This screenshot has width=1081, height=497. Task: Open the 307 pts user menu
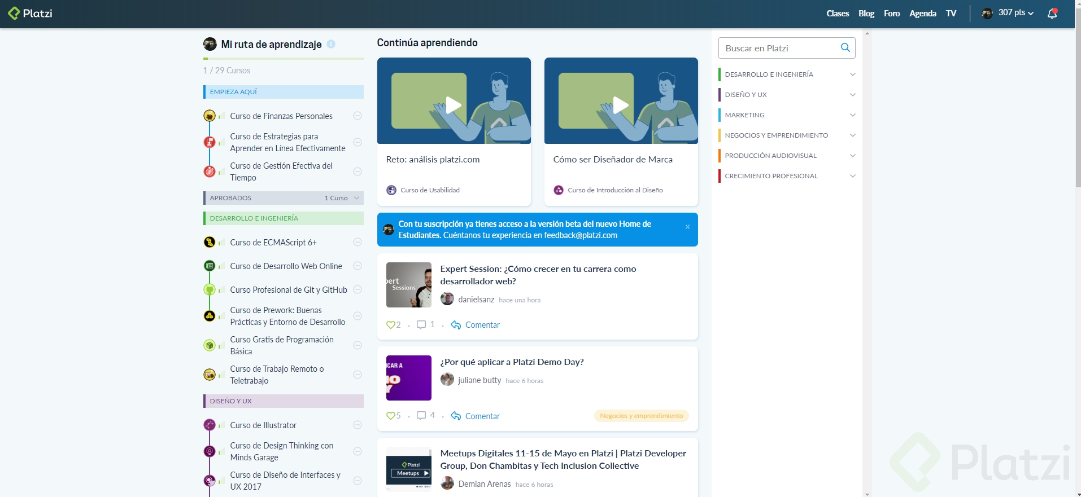pos(1008,13)
